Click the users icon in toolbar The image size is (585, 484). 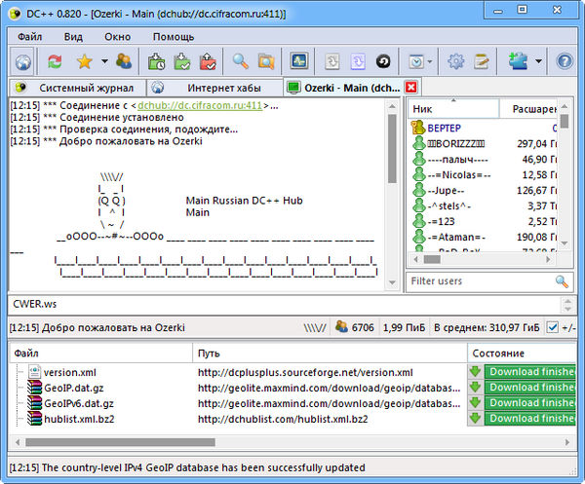[x=124, y=61]
